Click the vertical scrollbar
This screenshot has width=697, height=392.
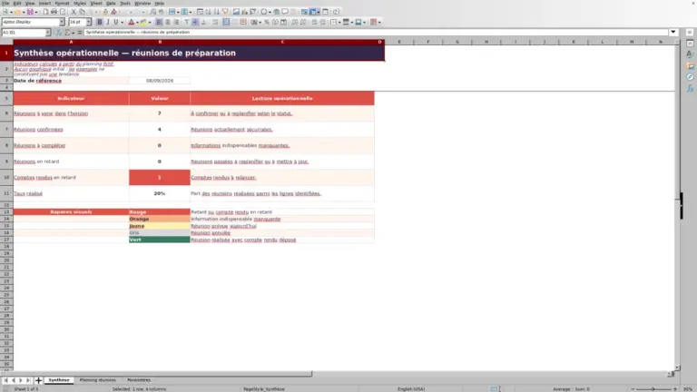click(x=677, y=204)
